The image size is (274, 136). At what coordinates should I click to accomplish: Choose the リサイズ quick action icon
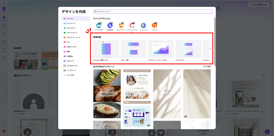click(x=154, y=25)
